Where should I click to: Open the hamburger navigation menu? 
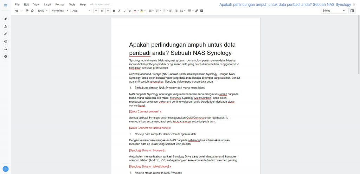coord(6,5)
